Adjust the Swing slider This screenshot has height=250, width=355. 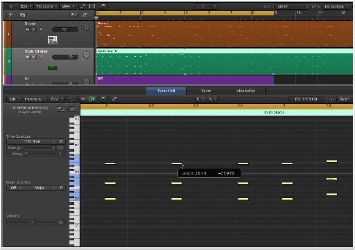[40, 154]
